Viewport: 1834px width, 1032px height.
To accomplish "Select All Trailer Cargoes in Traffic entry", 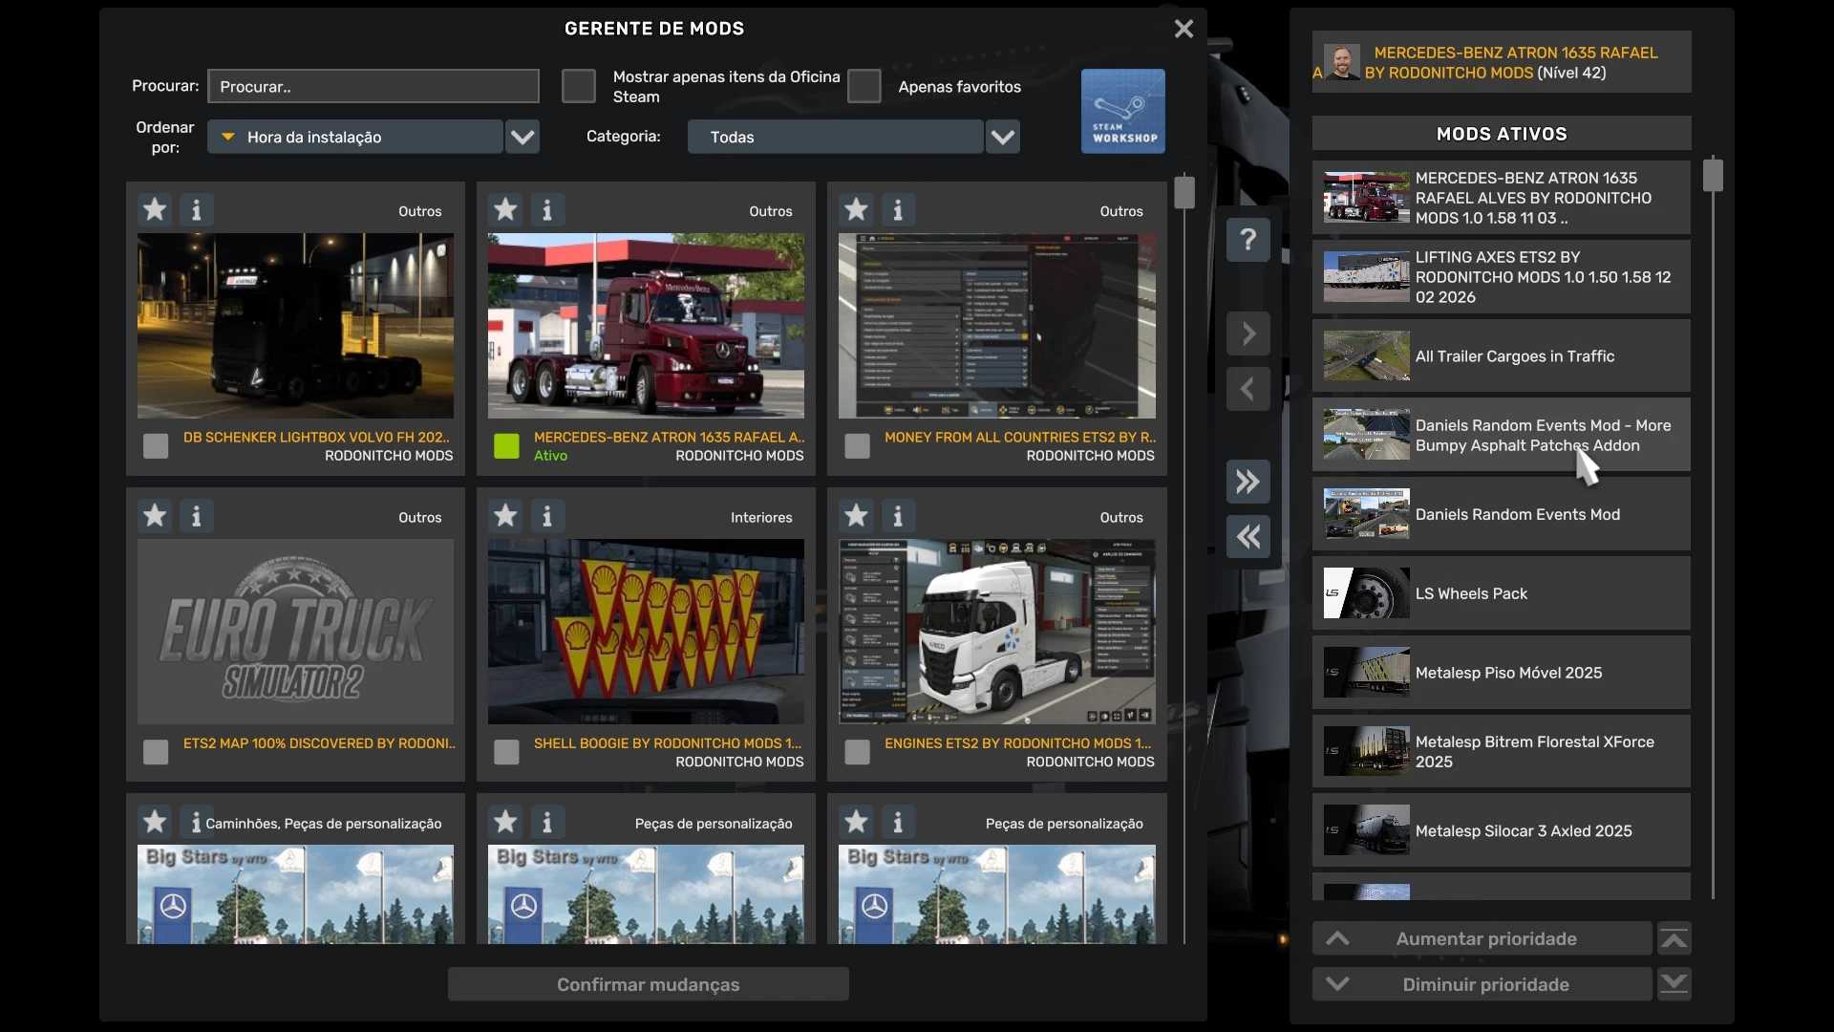I will coord(1500,356).
